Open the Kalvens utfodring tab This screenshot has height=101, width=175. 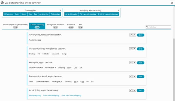point(37,26)
